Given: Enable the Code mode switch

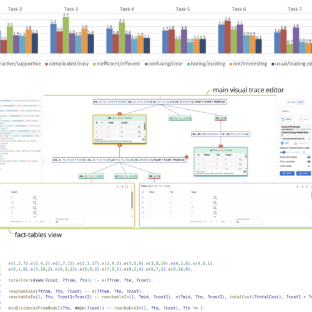Looking at the screenshot, I should click(x=309, y=166).
